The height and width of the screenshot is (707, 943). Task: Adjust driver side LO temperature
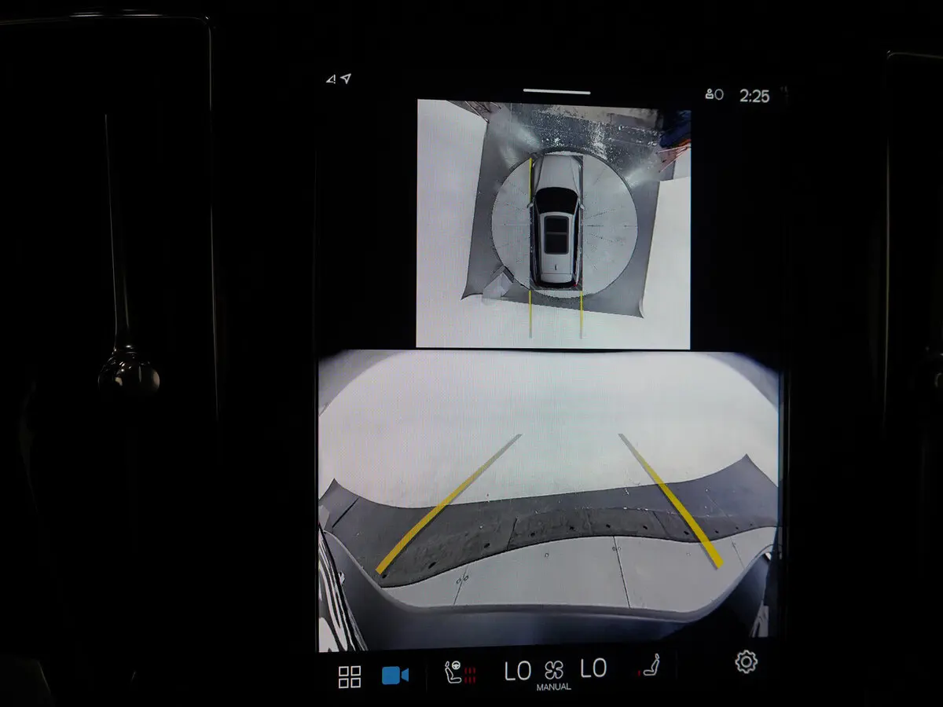[518, 671]
